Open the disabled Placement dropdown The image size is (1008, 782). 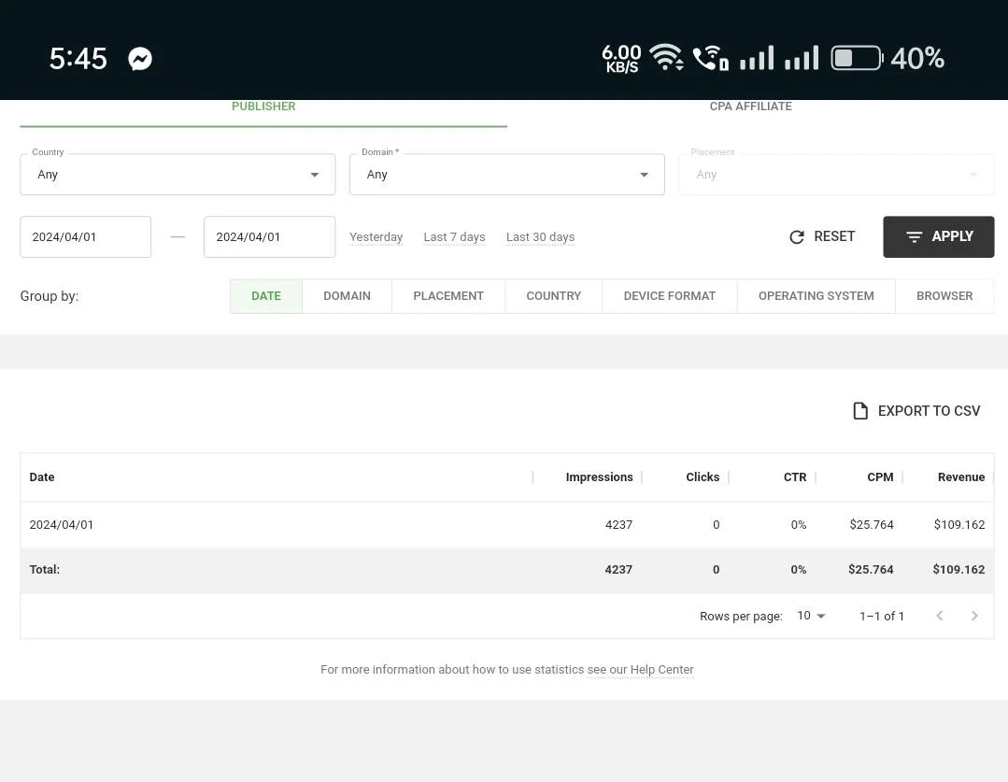836,175
